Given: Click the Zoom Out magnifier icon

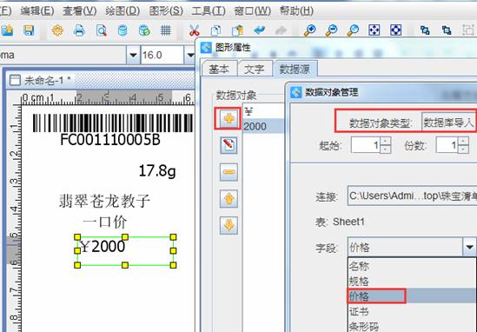Looking at the screenshot, I should pos(331,30).
